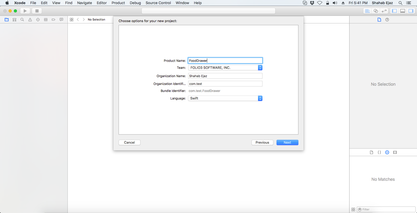Click the Shahab Ejaz user menu

[382, 3]
